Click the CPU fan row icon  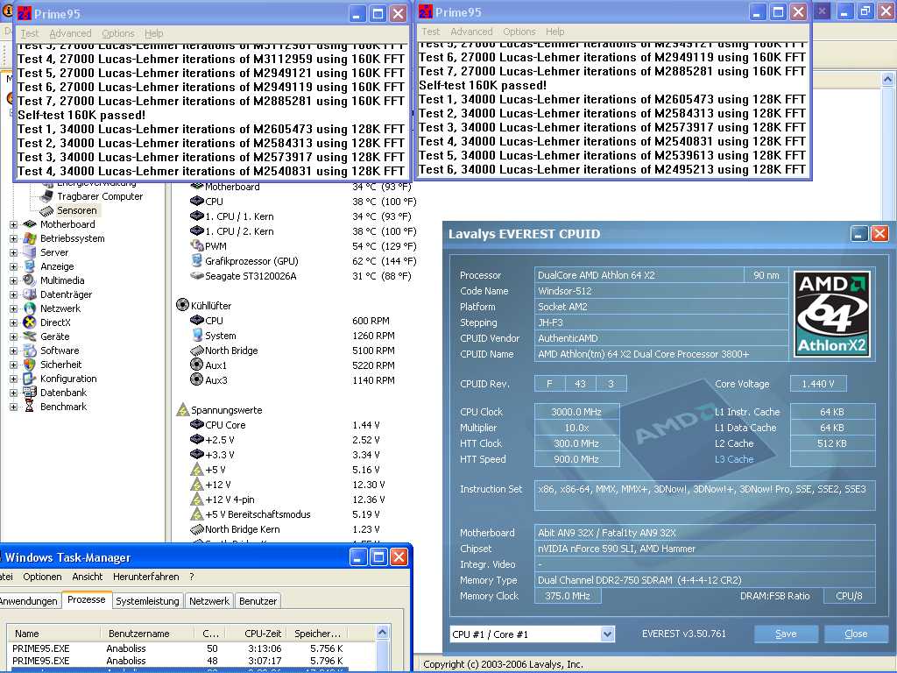tap(197, 321)
